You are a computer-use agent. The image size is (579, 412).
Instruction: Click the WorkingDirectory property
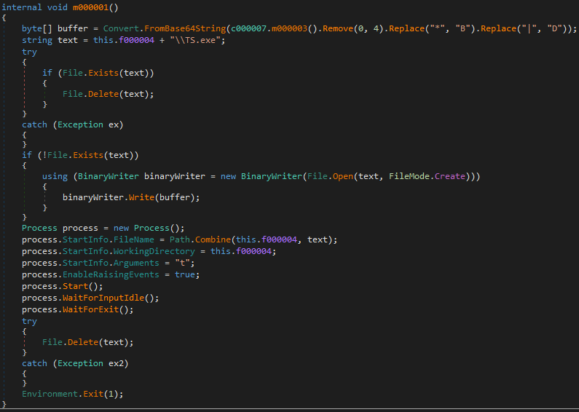pyautogui.click(x=154, y=251)
